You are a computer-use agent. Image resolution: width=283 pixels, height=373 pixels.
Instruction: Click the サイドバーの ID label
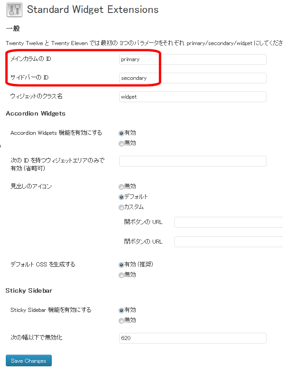click(29, 77)
